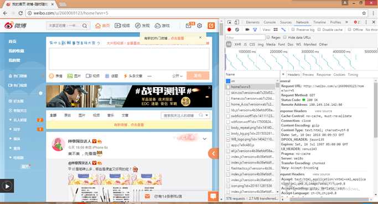Select the large request rows view icon
Viewport: 378px width, 204px height.
click(276, 29)
